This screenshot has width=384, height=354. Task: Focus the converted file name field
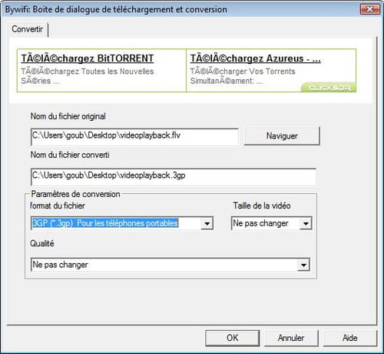coord(174,176)
